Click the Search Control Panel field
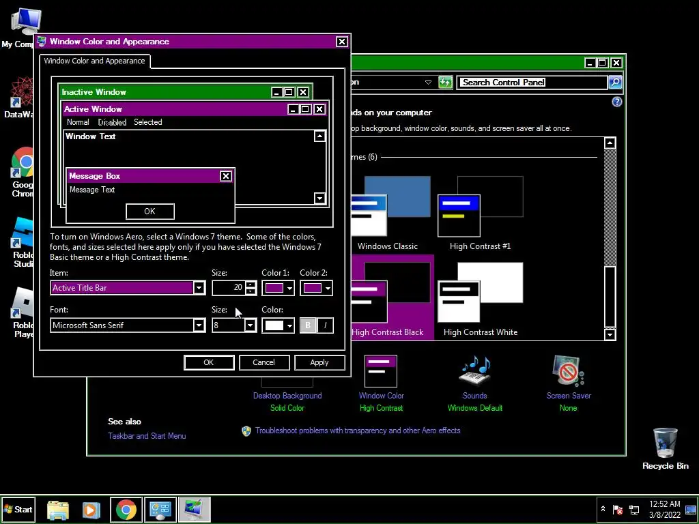The height and width of the screenshot is (524, 699). 531,82
